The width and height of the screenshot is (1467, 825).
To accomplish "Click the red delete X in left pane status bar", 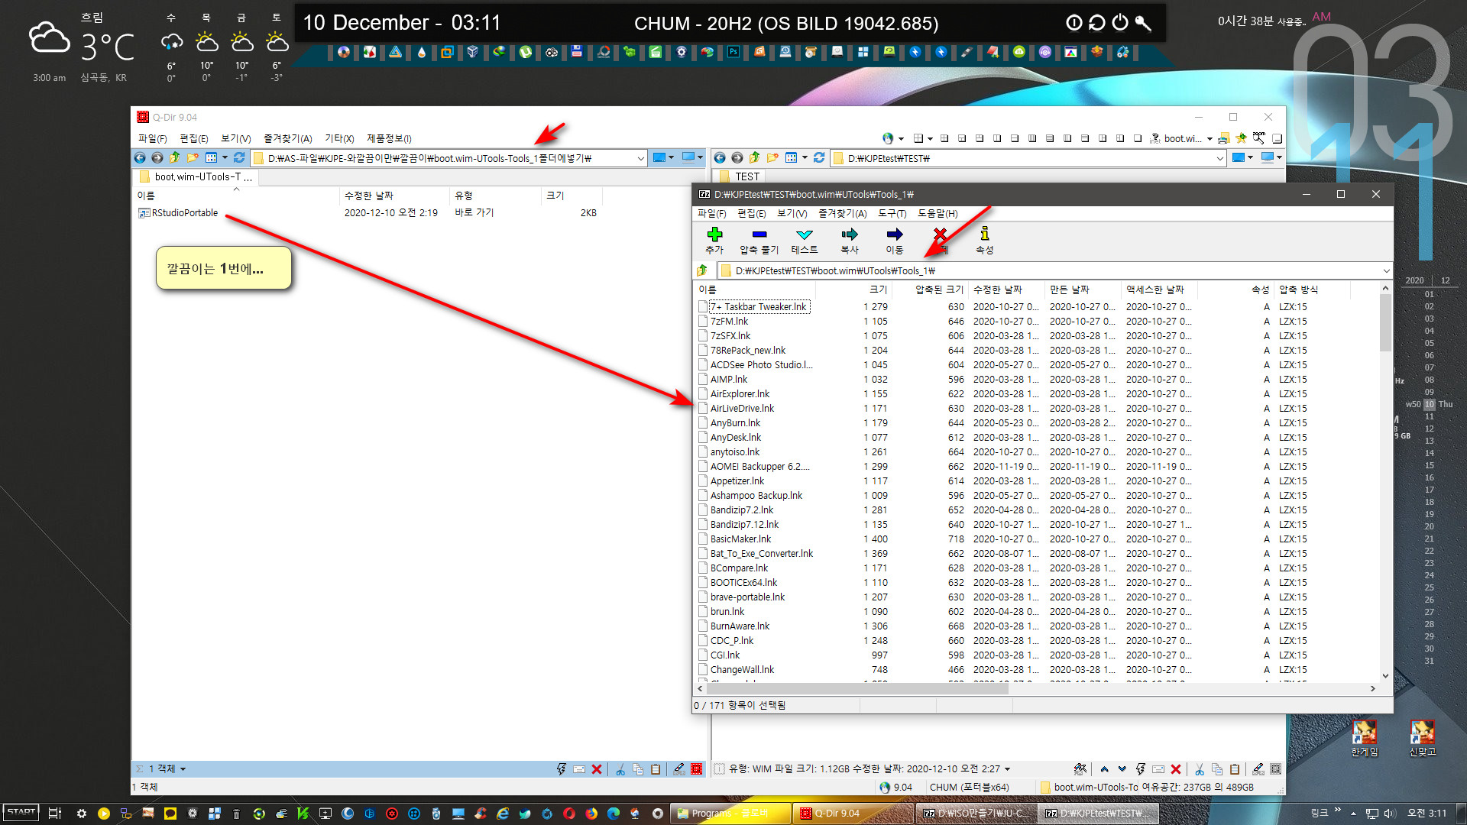I will point(597,769).
